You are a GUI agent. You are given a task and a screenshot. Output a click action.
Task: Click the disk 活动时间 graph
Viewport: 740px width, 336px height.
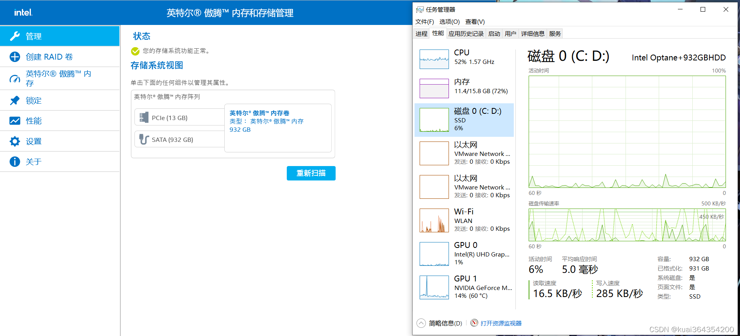pyautogui.click(x=627, y=132)
